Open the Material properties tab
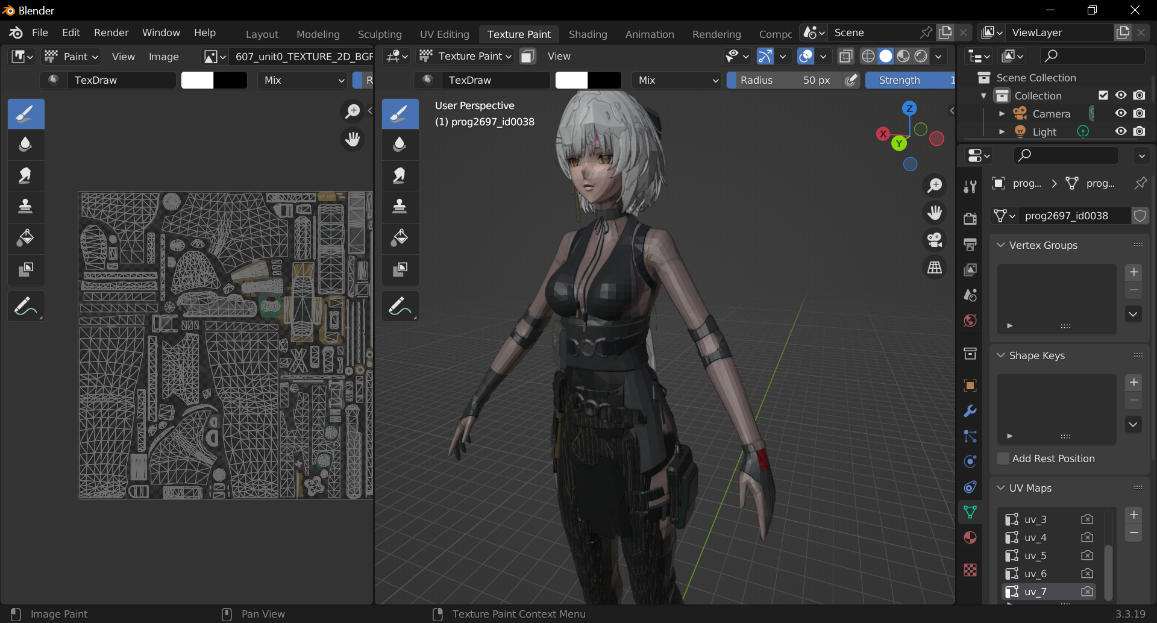 [970, 537]
